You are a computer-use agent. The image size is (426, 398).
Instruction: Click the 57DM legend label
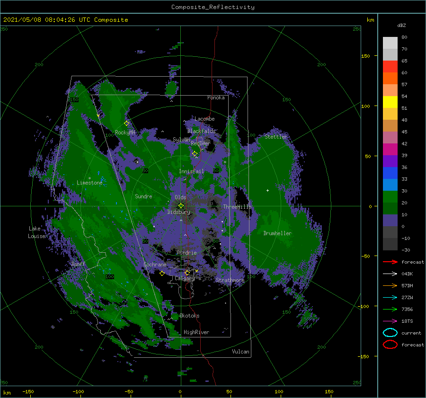[407, 285]
